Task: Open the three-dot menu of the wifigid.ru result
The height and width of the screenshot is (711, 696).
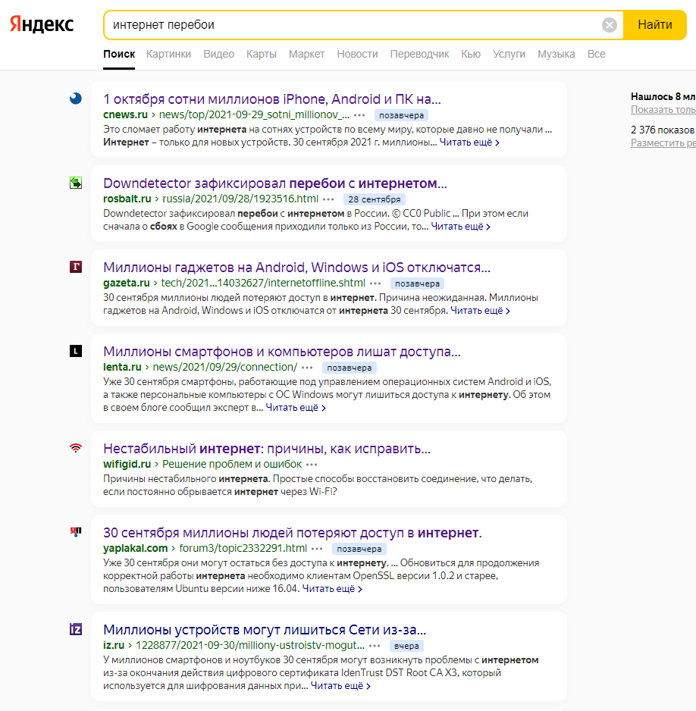Action: pos(312,465)
